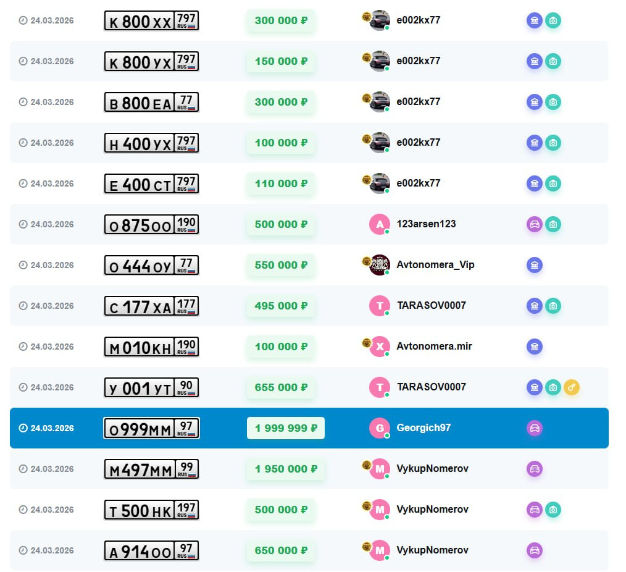Click the yellow key icon in the 001 plate row
This screenshot has width=626, height=572.
click(572, 387)
